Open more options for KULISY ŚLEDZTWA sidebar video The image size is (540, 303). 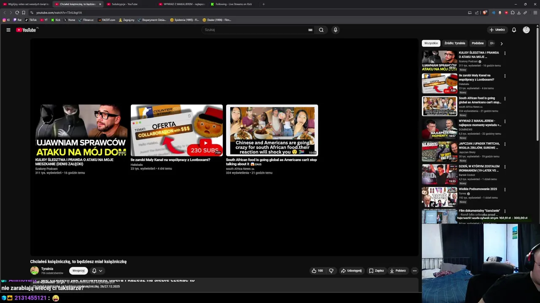[x=505, y=53]
